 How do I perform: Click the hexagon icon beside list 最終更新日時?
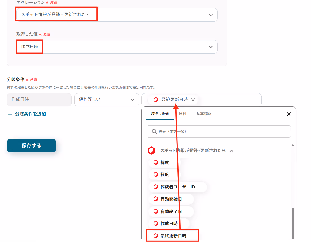pyautogui.click(x=156, y=236)
